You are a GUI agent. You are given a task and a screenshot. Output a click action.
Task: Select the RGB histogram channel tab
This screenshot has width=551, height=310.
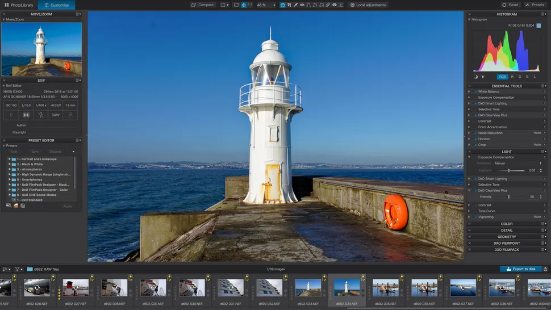[x=502, y=77]
